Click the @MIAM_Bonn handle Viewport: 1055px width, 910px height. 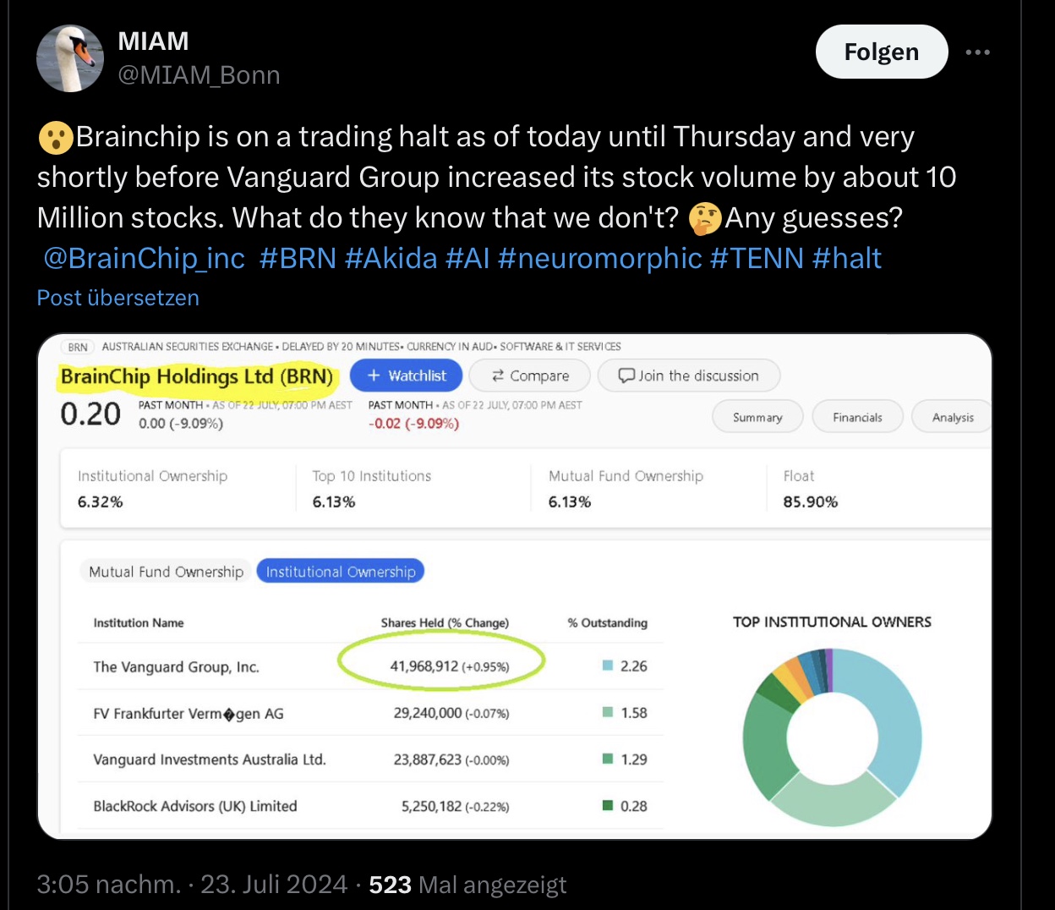(199, 75)
